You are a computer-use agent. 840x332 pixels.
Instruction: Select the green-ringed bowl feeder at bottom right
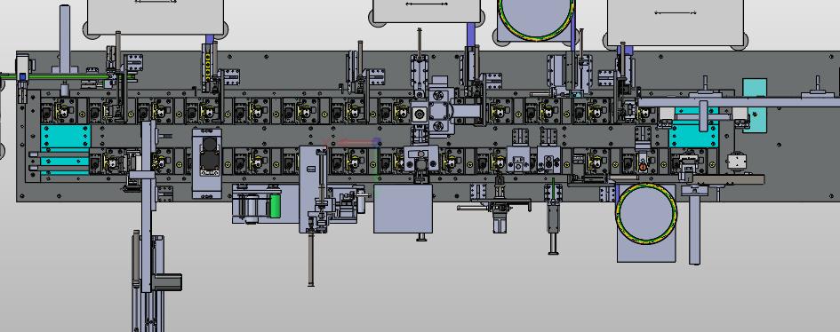tap(646, 214)
